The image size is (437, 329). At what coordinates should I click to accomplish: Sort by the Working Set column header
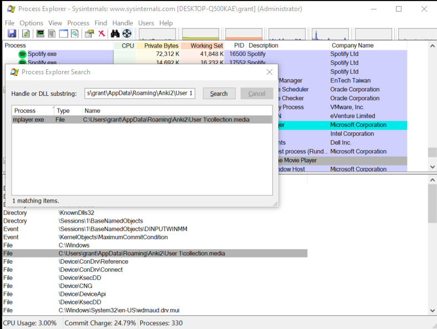[x=202, y=45]
